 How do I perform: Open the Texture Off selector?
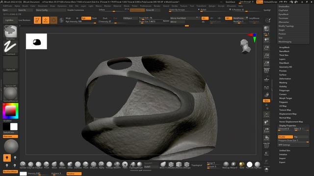coord(10,79)
